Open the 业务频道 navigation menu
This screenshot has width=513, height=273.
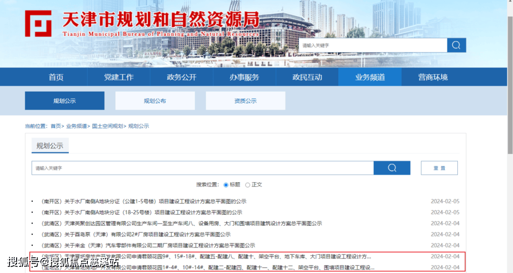pyautogui.click(x=370, y=77)
